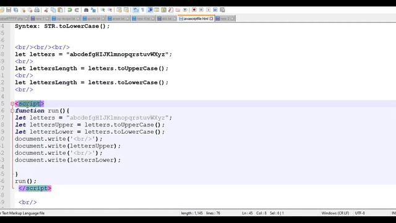Click 'let lettersLength = letters.toUpperCase();' line
396x223 pixels.
(92, 68)
